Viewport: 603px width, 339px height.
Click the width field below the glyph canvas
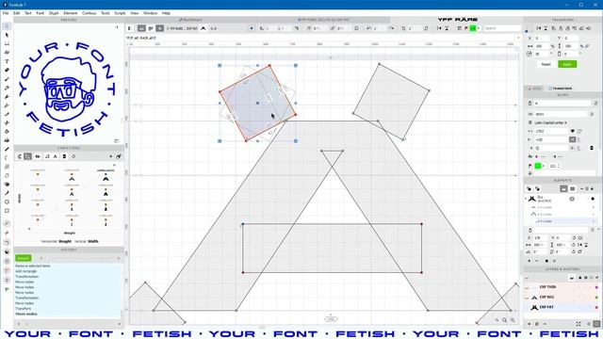coord(331,319)
